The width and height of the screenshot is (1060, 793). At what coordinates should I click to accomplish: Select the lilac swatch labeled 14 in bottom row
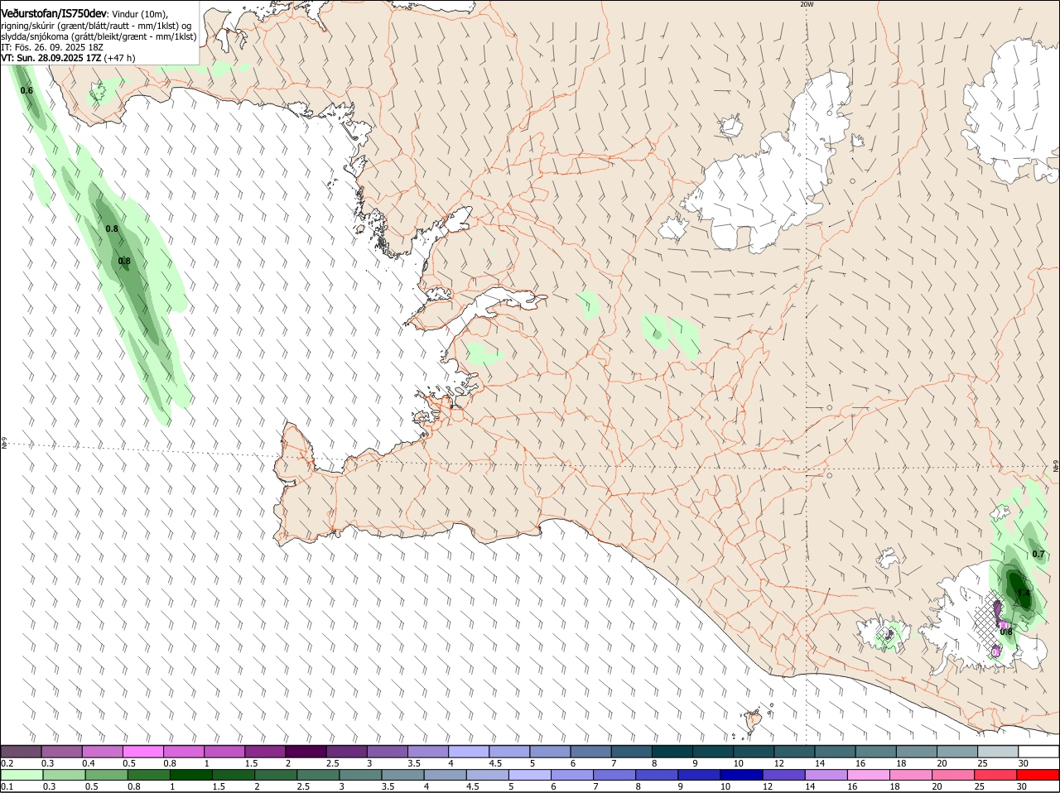point(825,775)
